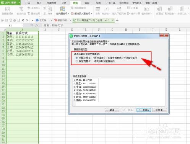Image resolution: width=190 pixels, height=144 pixels.
Task: Switch to the 云文档 document tab
Action: point(43,20)
